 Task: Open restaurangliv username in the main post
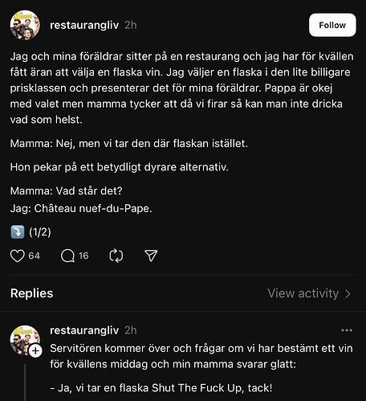pos(84,25)
